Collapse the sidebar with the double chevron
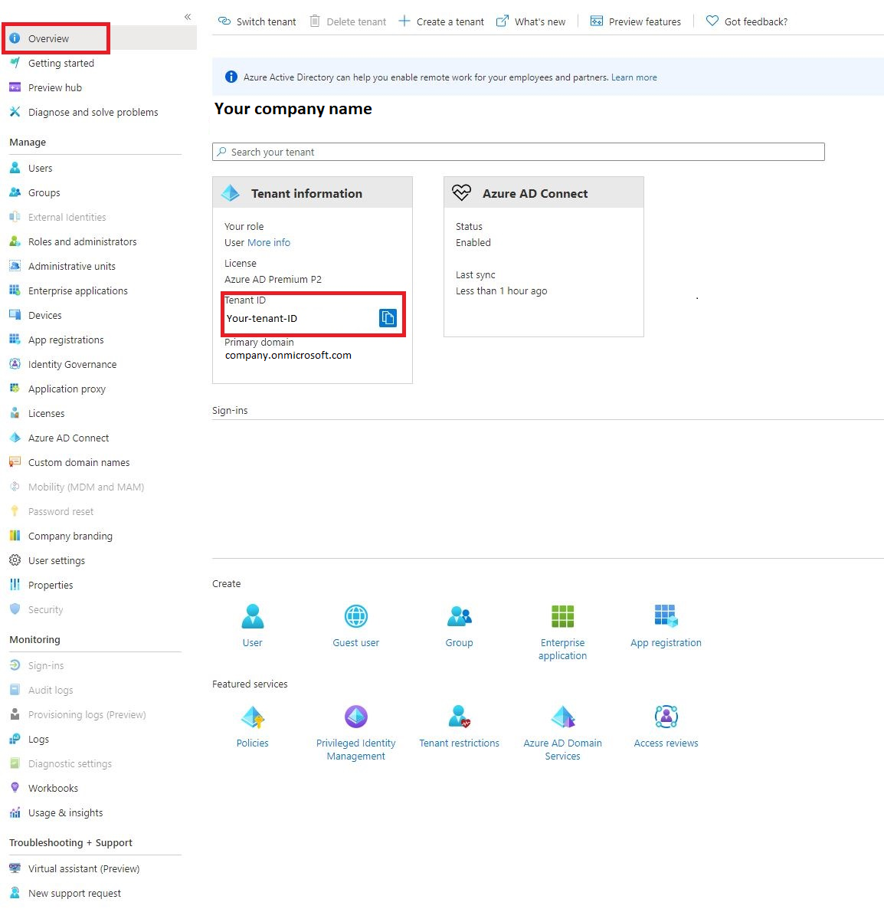The height and width of the screenshot is (909, 884). (188, 17)
